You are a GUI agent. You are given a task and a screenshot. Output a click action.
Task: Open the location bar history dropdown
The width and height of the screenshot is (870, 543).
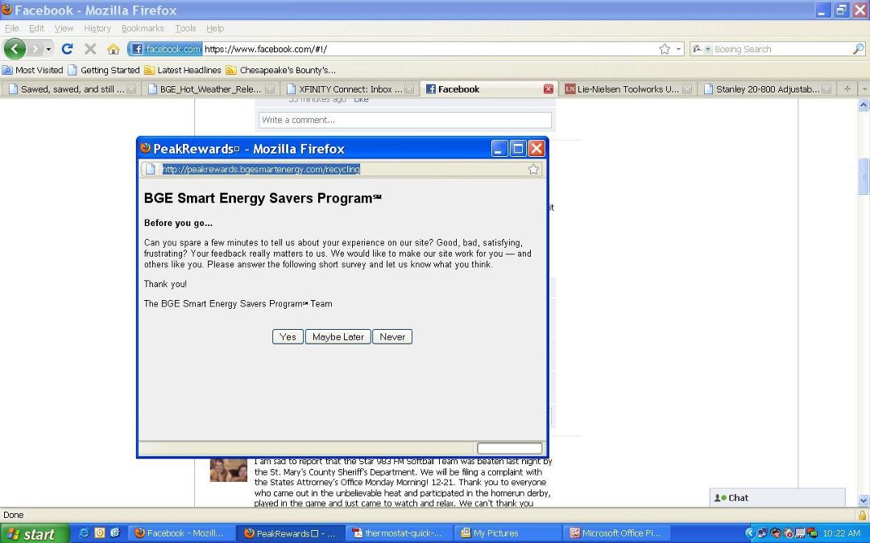pyautogui.click(x=678, y=49)
